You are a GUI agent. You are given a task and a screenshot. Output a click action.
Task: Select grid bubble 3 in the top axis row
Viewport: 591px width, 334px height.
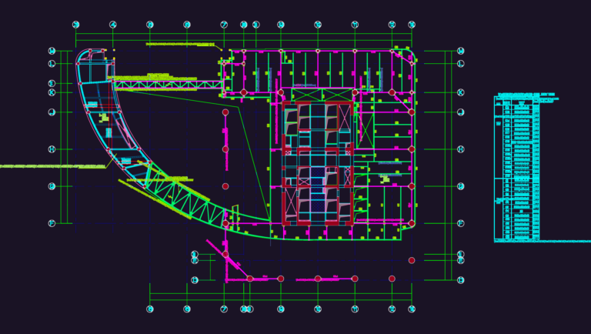click(x=75, y=25)
